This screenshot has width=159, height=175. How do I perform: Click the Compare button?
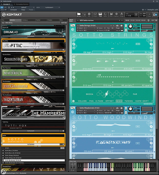coord(14,10)
